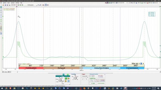Image resolution: width=161 pixels, height=90 pixels.
Task: Click the waveform legend box with bar values
Action: click(x=152, y=14)
